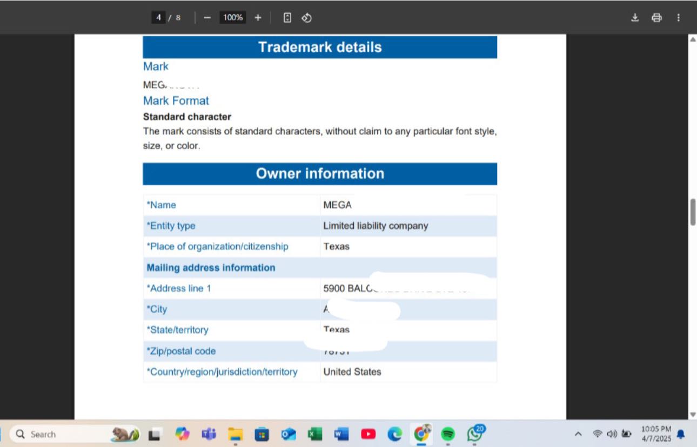697x447 pixels.
Task: Show hidden system tray icons
Action: point(578,434)
